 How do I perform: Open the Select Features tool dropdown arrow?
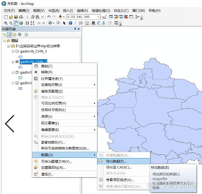coord(54,23)
